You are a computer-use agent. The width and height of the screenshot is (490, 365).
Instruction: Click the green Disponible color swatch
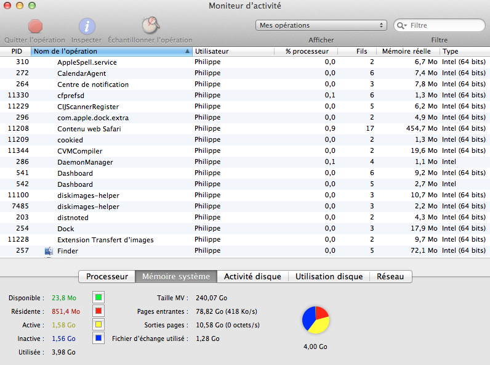click(98, 297)
